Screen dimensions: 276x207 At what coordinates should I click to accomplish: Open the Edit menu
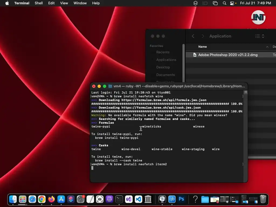tap(51, 3)
